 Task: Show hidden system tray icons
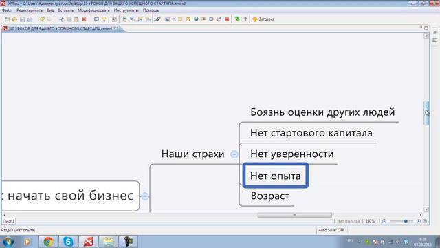click(x=359, y=242)
